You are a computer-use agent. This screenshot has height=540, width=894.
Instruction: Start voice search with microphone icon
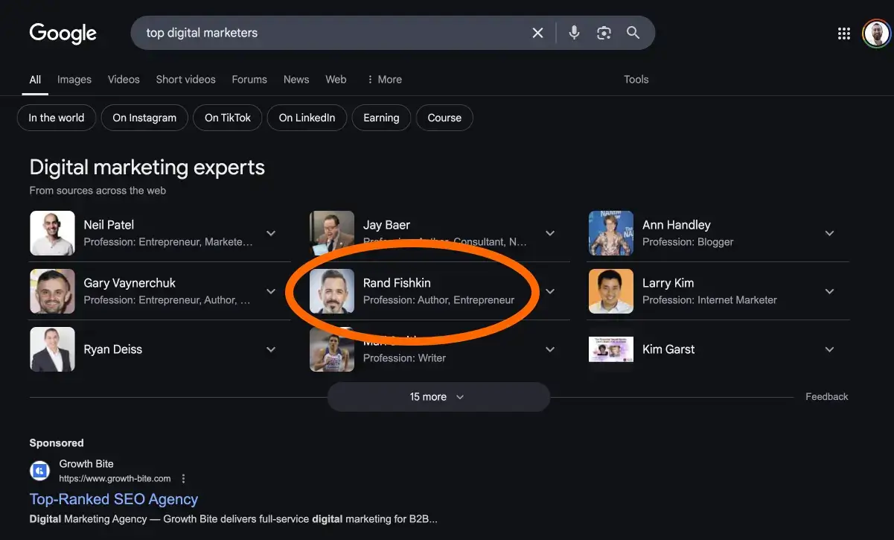(574, 33)
